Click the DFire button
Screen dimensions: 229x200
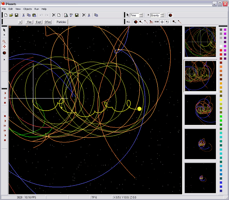[48, 22]
